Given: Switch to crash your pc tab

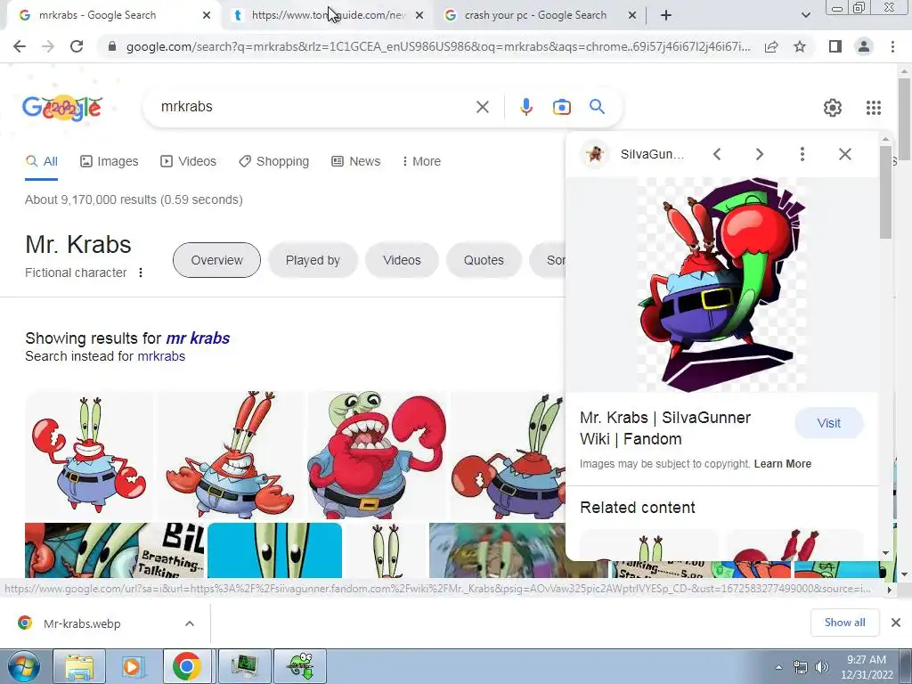Looking at the screenshot, I should (535, 15).
